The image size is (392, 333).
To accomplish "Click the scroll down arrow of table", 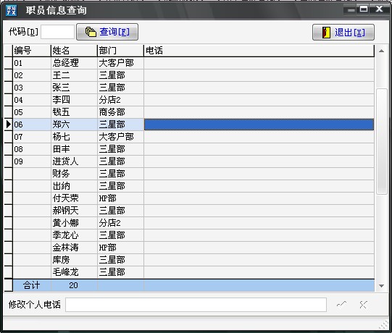I will click(382, 286).
